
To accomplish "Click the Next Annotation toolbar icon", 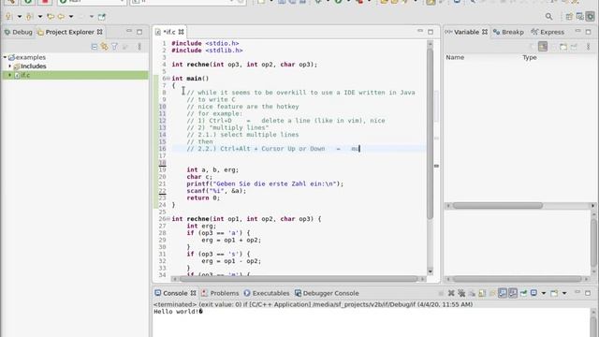I will point(8,17).
